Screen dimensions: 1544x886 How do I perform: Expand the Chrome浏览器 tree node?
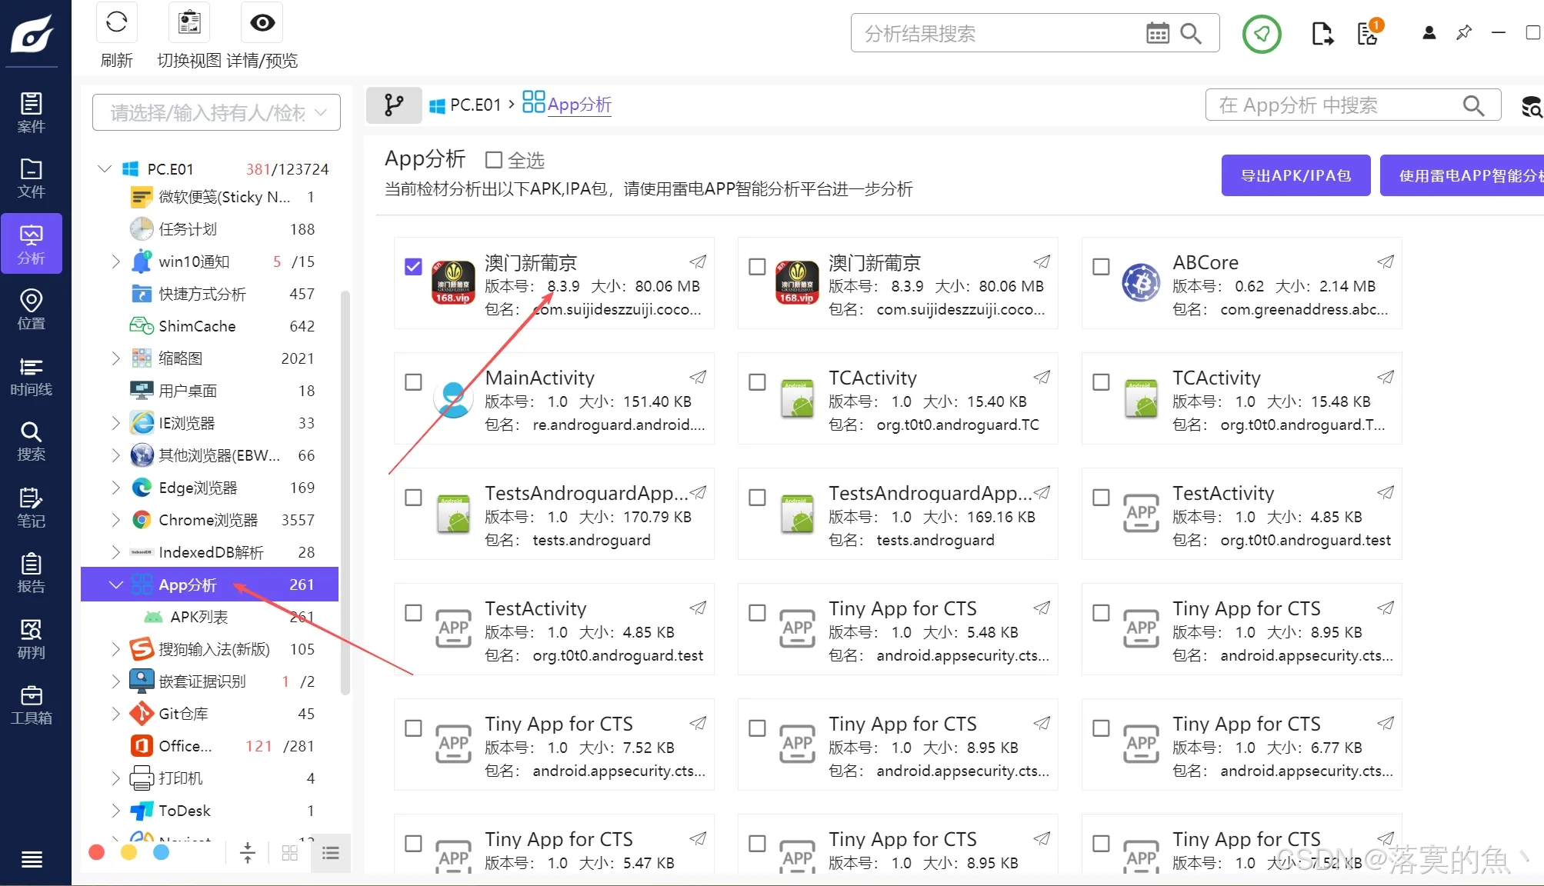pos(115,520)
